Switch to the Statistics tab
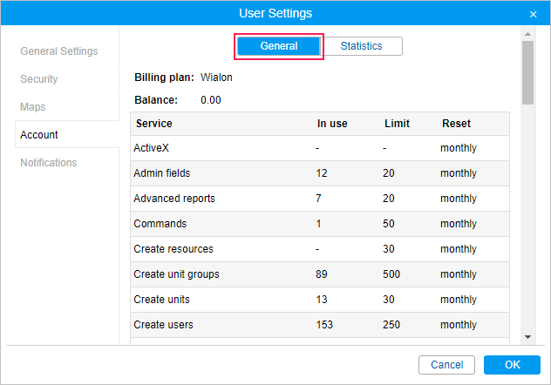This screenshot has height=385, width=551. click(x=361, y=46)
